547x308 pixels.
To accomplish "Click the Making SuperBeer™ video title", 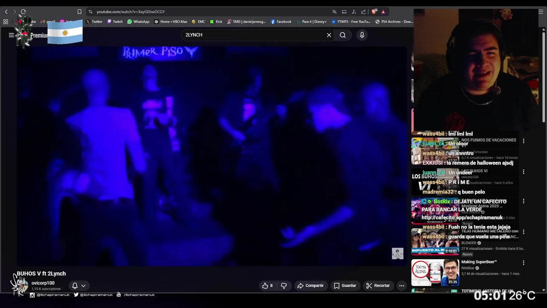I will coord(479,262).
